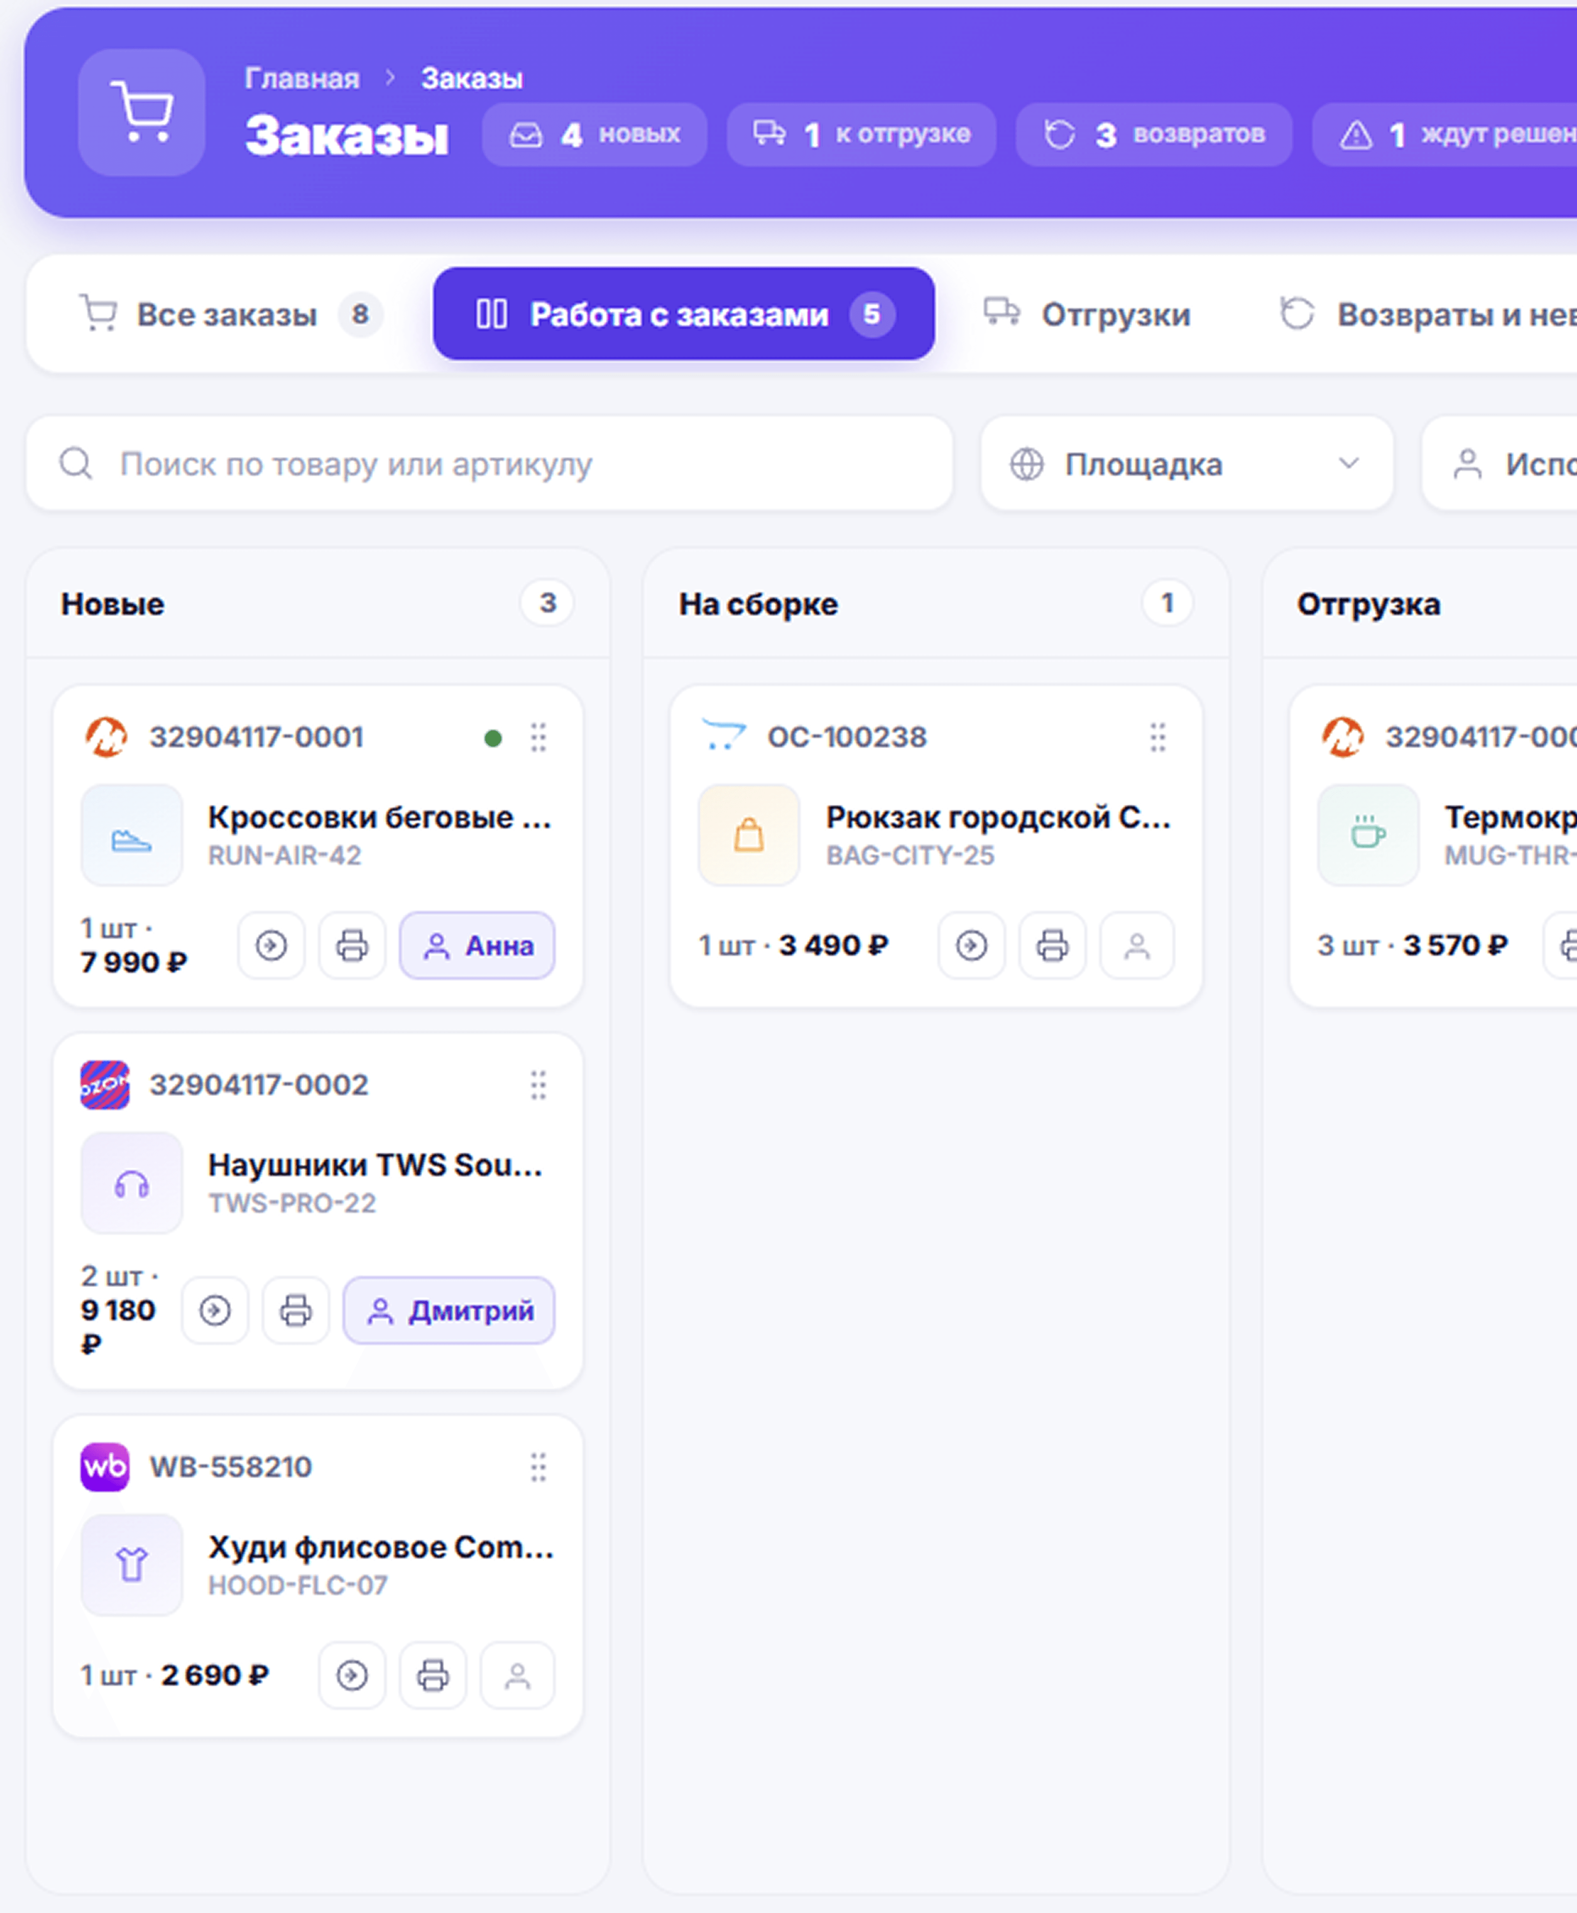Click the Заказы breadcrumb item
This screenshot has width=1577, height=1913.
click(471, 79)
